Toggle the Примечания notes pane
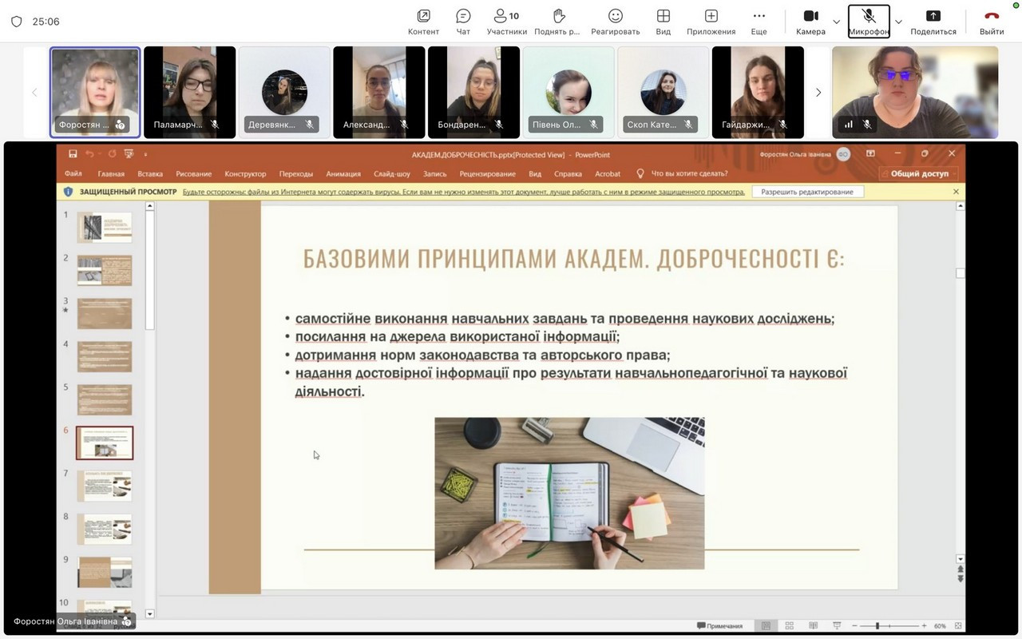 click(x=719, y=625)
